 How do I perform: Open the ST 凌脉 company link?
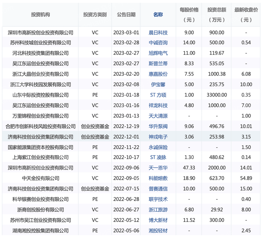click(x=158, y=157)
